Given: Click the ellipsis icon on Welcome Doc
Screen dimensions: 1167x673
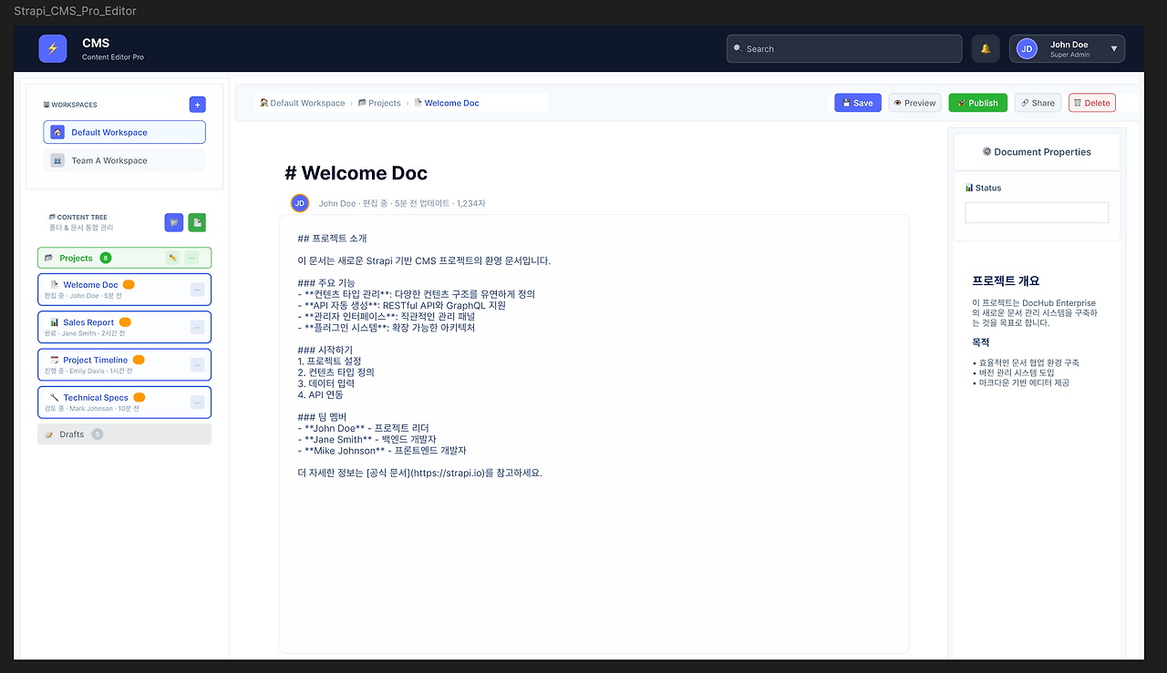Looking at the screenshot, I should pyautogui.click(x=198, y=290).
